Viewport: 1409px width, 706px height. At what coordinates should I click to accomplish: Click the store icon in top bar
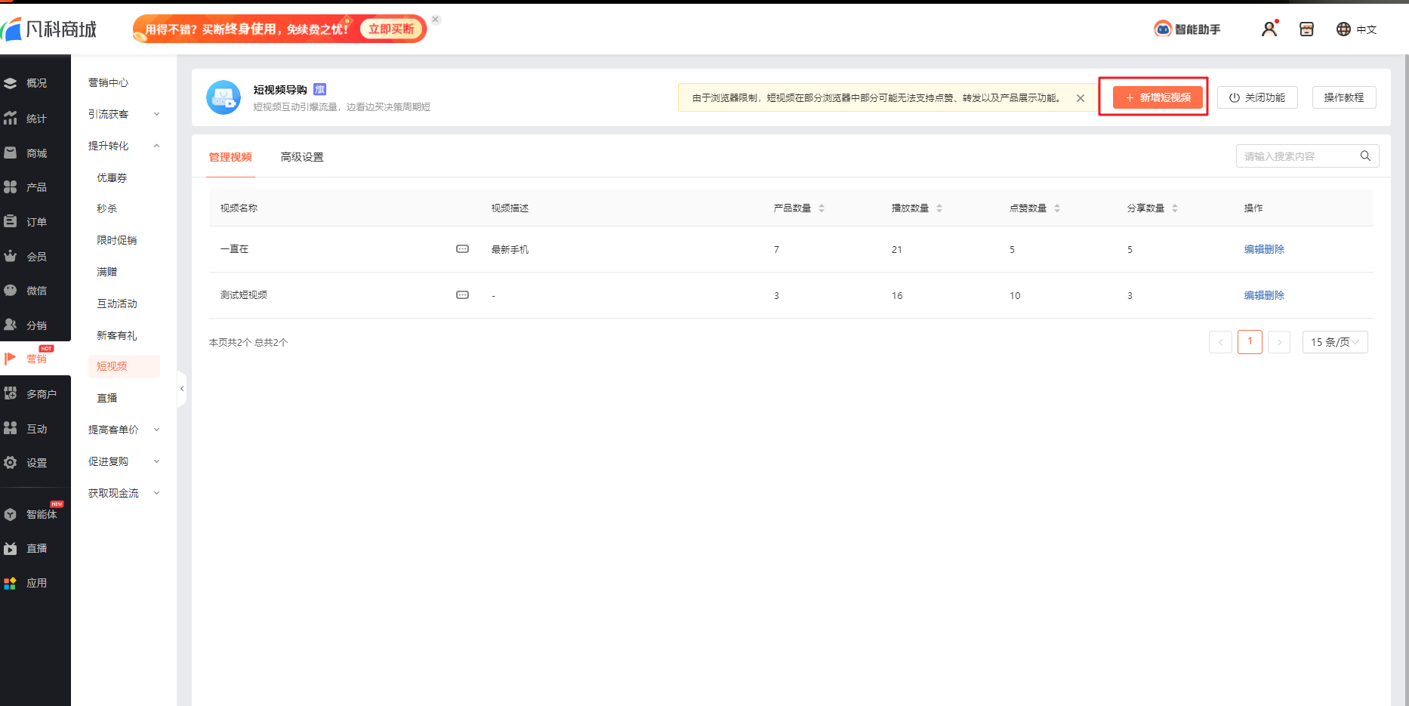1306,29
